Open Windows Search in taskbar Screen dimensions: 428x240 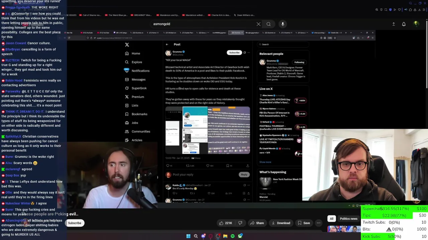196,236
